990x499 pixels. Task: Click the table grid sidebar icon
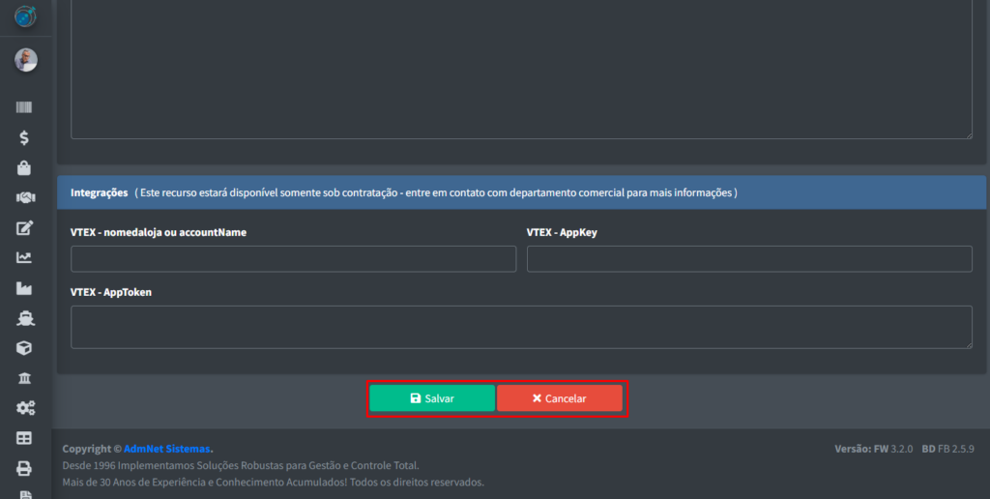pos(25,438)
